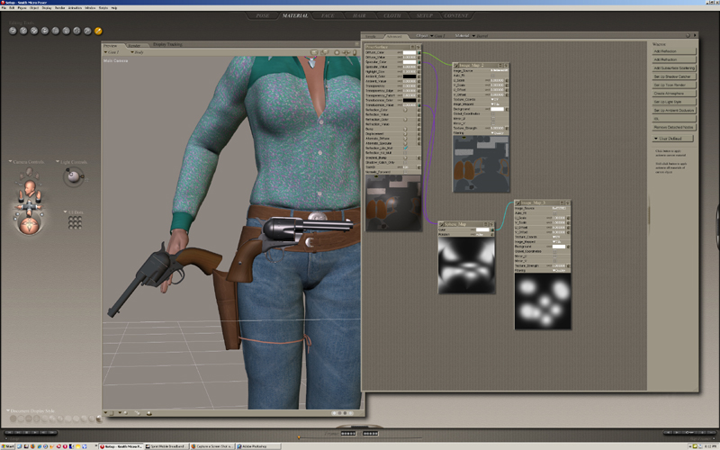This screenshot has height=450, width=720.
Task: Click the UI Dots memory grid
Action: 75,222
